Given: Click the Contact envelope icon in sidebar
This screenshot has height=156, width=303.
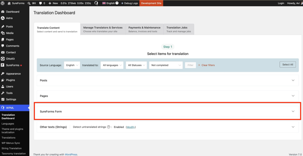Looking at the screenshot, I should click(3, 52).
